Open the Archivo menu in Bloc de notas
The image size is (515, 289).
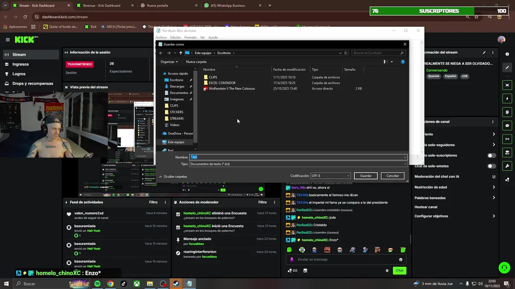click(x=161, y=37)
